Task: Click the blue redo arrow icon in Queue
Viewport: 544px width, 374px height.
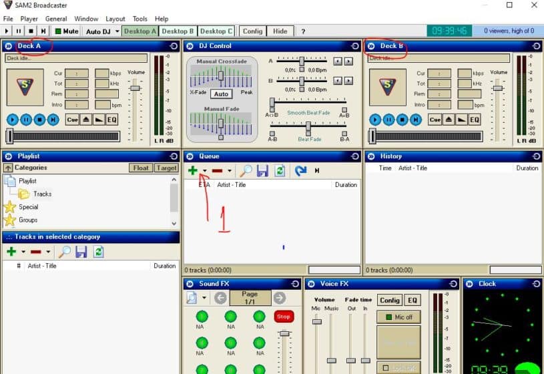Action: click(300, 171)
